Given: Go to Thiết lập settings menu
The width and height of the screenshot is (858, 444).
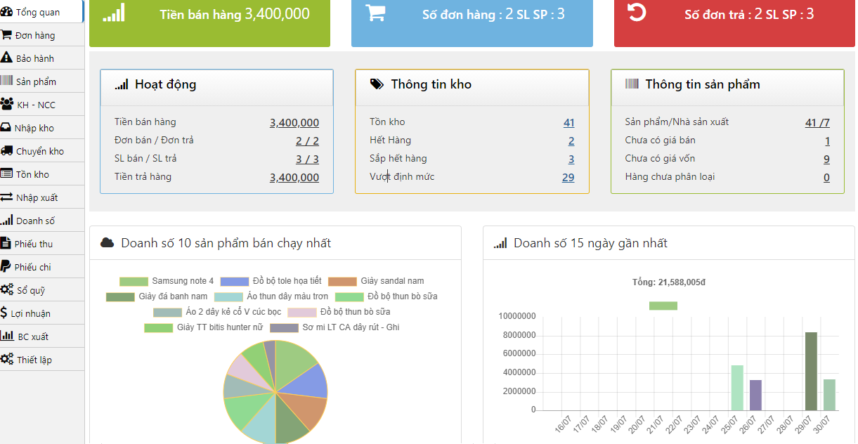Looking at the screenshot, I should click(x=34, y=360).
